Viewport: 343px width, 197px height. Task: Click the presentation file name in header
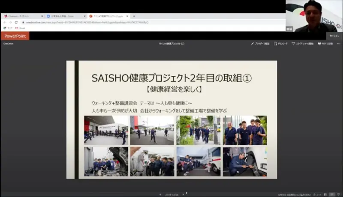tap(171, 44)
